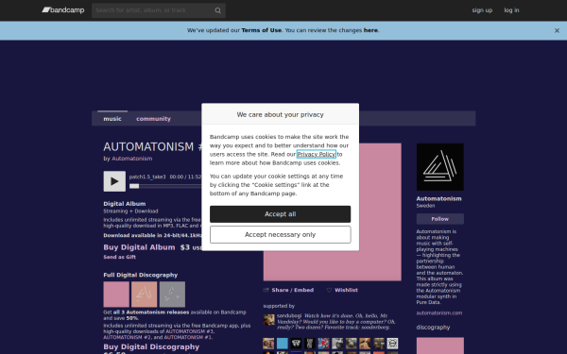The width and height of the screenshot is (567, 354).
Task: Accept all cookies
Action: click(x=281, y=214)
